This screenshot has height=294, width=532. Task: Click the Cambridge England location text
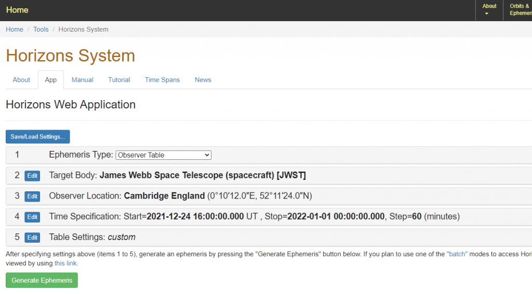[x=164, y=196]
